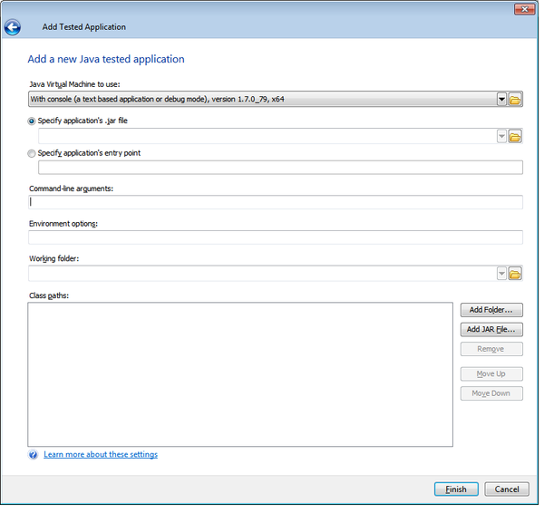Screen dimensions: 544x513
Task: Click the Add JAR File button
Action: tap(491, 329)
